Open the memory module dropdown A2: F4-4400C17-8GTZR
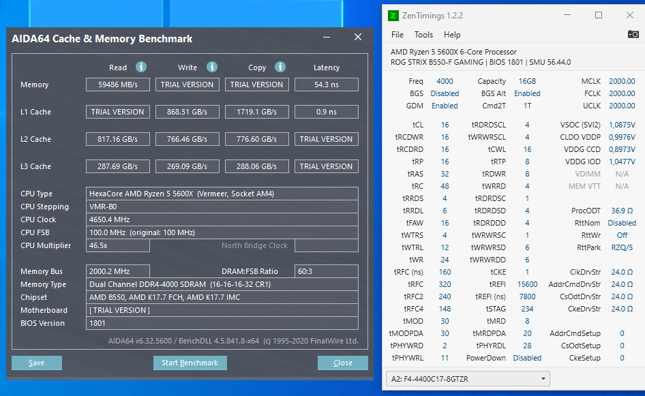Image resolution: width=645 pixels, height=396 pixels. (468, 379)
